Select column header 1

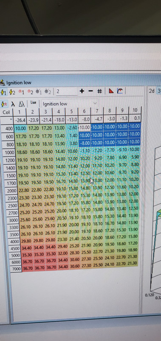(19, 112)
